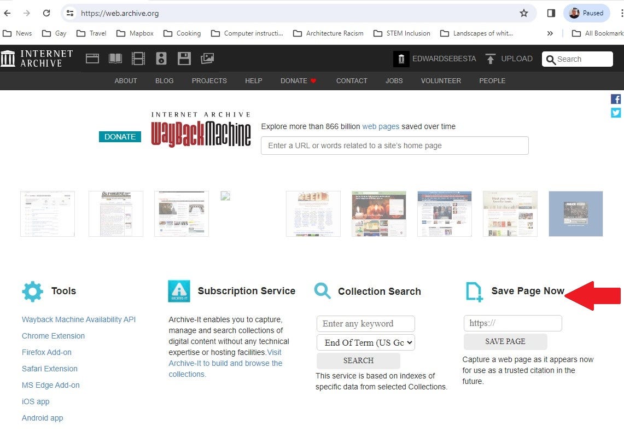The height and width of the screenshot is (437, 624).
Task: Open Wayback Machine Availability API link
Action: pos(79,319)
